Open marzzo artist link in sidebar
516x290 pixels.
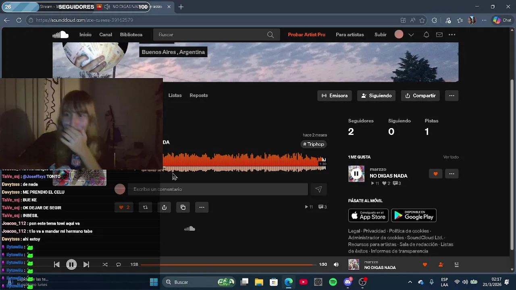[378, 169]
